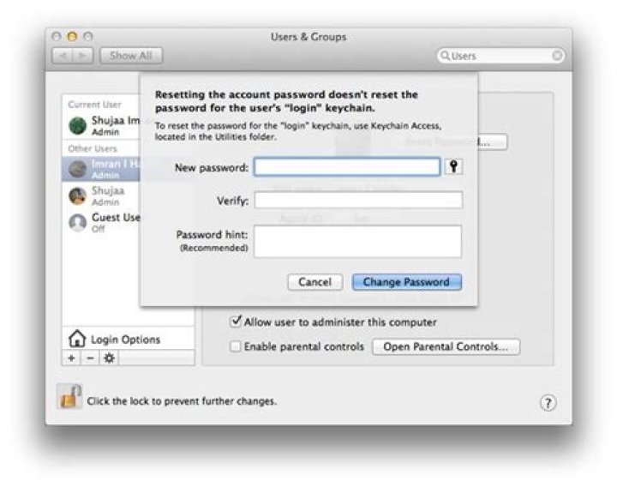Click the Users search field
The height and width of the screenshot is (487, 617).
pyautogui.click(x=500, y=56)
